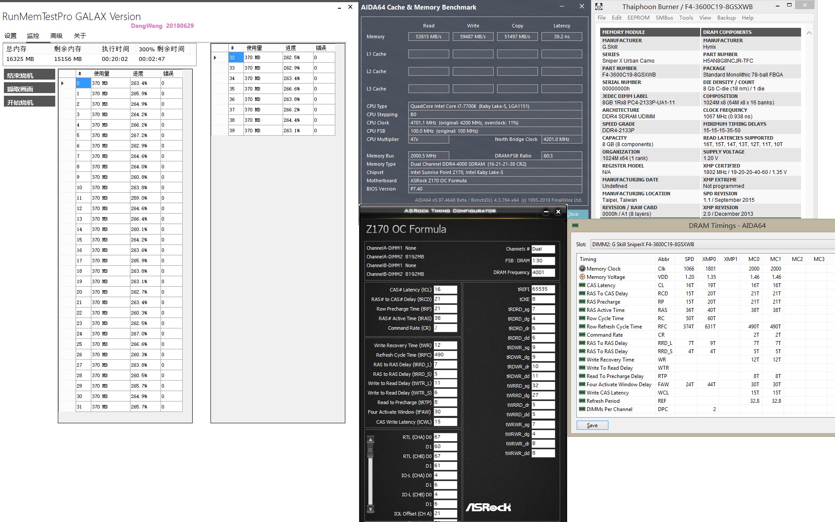Click progress cell 266.6% in row 35

point(297,89)
